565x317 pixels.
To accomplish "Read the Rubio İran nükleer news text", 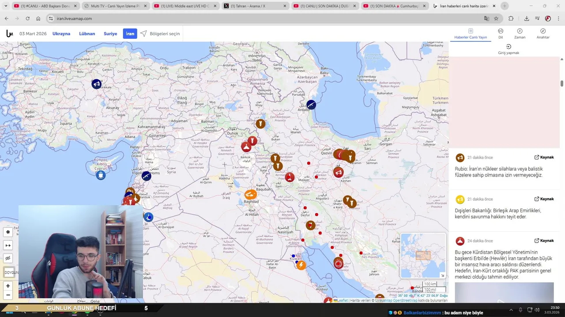I will click(x=499, y=172).
